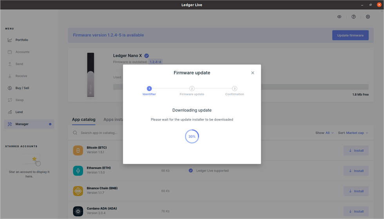Select Buy / Sell in the sidebar
Image resolution: width=384 pixels, height=219 pixels.
[22, 88]
